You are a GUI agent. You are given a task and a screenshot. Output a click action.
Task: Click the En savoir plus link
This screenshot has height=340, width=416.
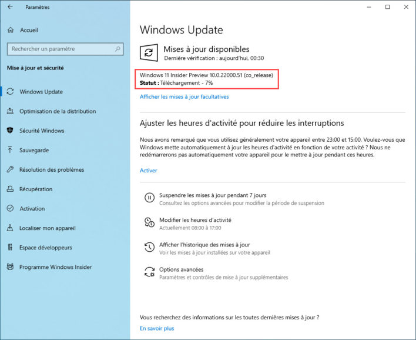(x=157, y=328)
